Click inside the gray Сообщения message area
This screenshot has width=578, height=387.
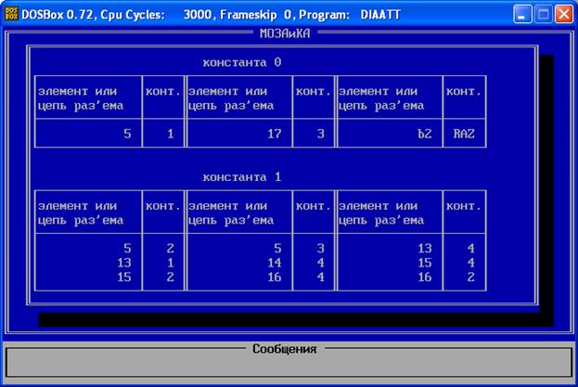coord(288,367)
